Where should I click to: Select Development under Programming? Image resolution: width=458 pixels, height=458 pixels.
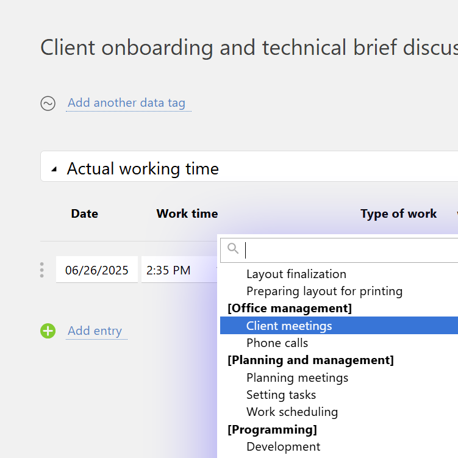[x=283, y=446]
